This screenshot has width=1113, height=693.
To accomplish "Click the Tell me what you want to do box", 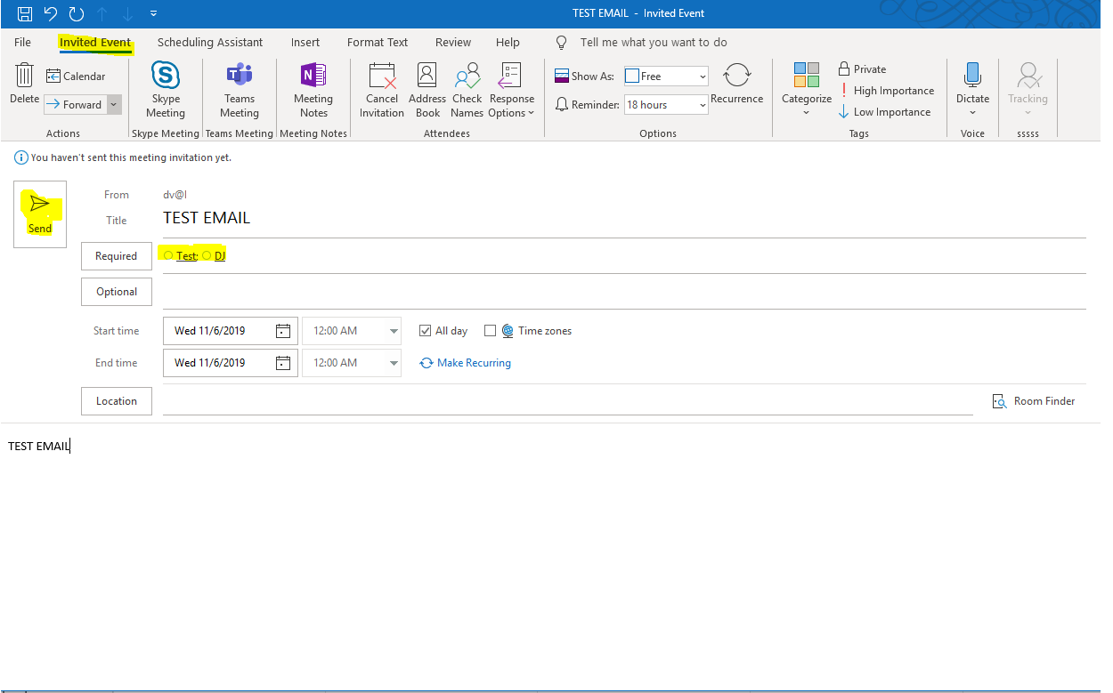I will (653, 42).
